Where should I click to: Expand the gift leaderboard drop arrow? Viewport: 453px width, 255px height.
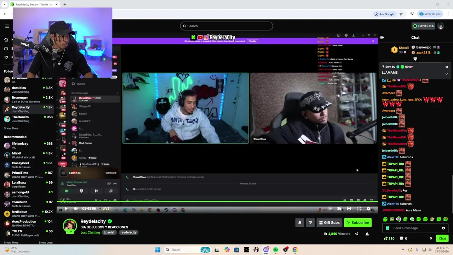[415, 59]
